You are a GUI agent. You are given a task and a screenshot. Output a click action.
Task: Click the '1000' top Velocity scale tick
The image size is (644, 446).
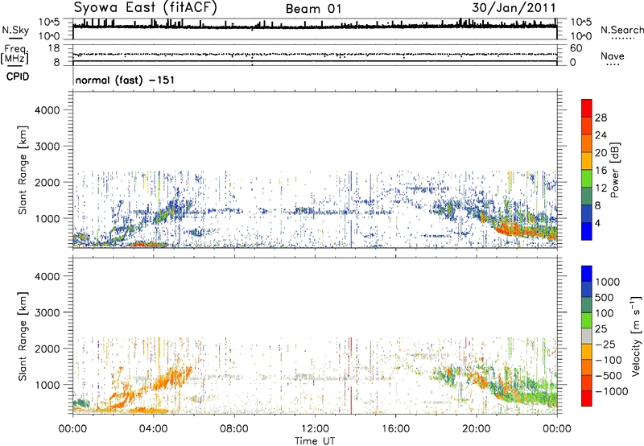(607, 282)
